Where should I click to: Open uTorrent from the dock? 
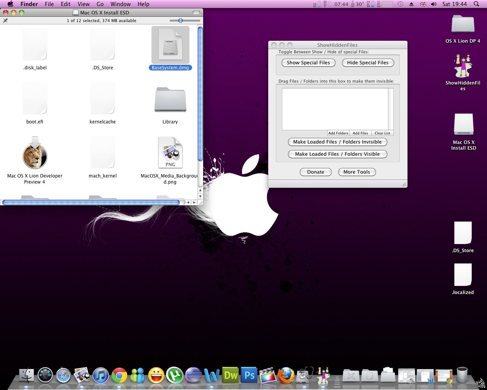coord(175,376)
